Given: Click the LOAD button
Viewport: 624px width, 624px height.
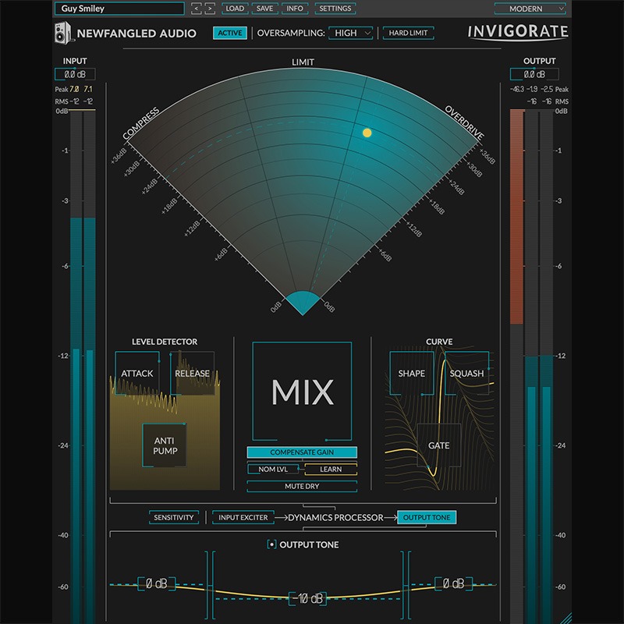Looking at the screenshot, I should [235, 9].
